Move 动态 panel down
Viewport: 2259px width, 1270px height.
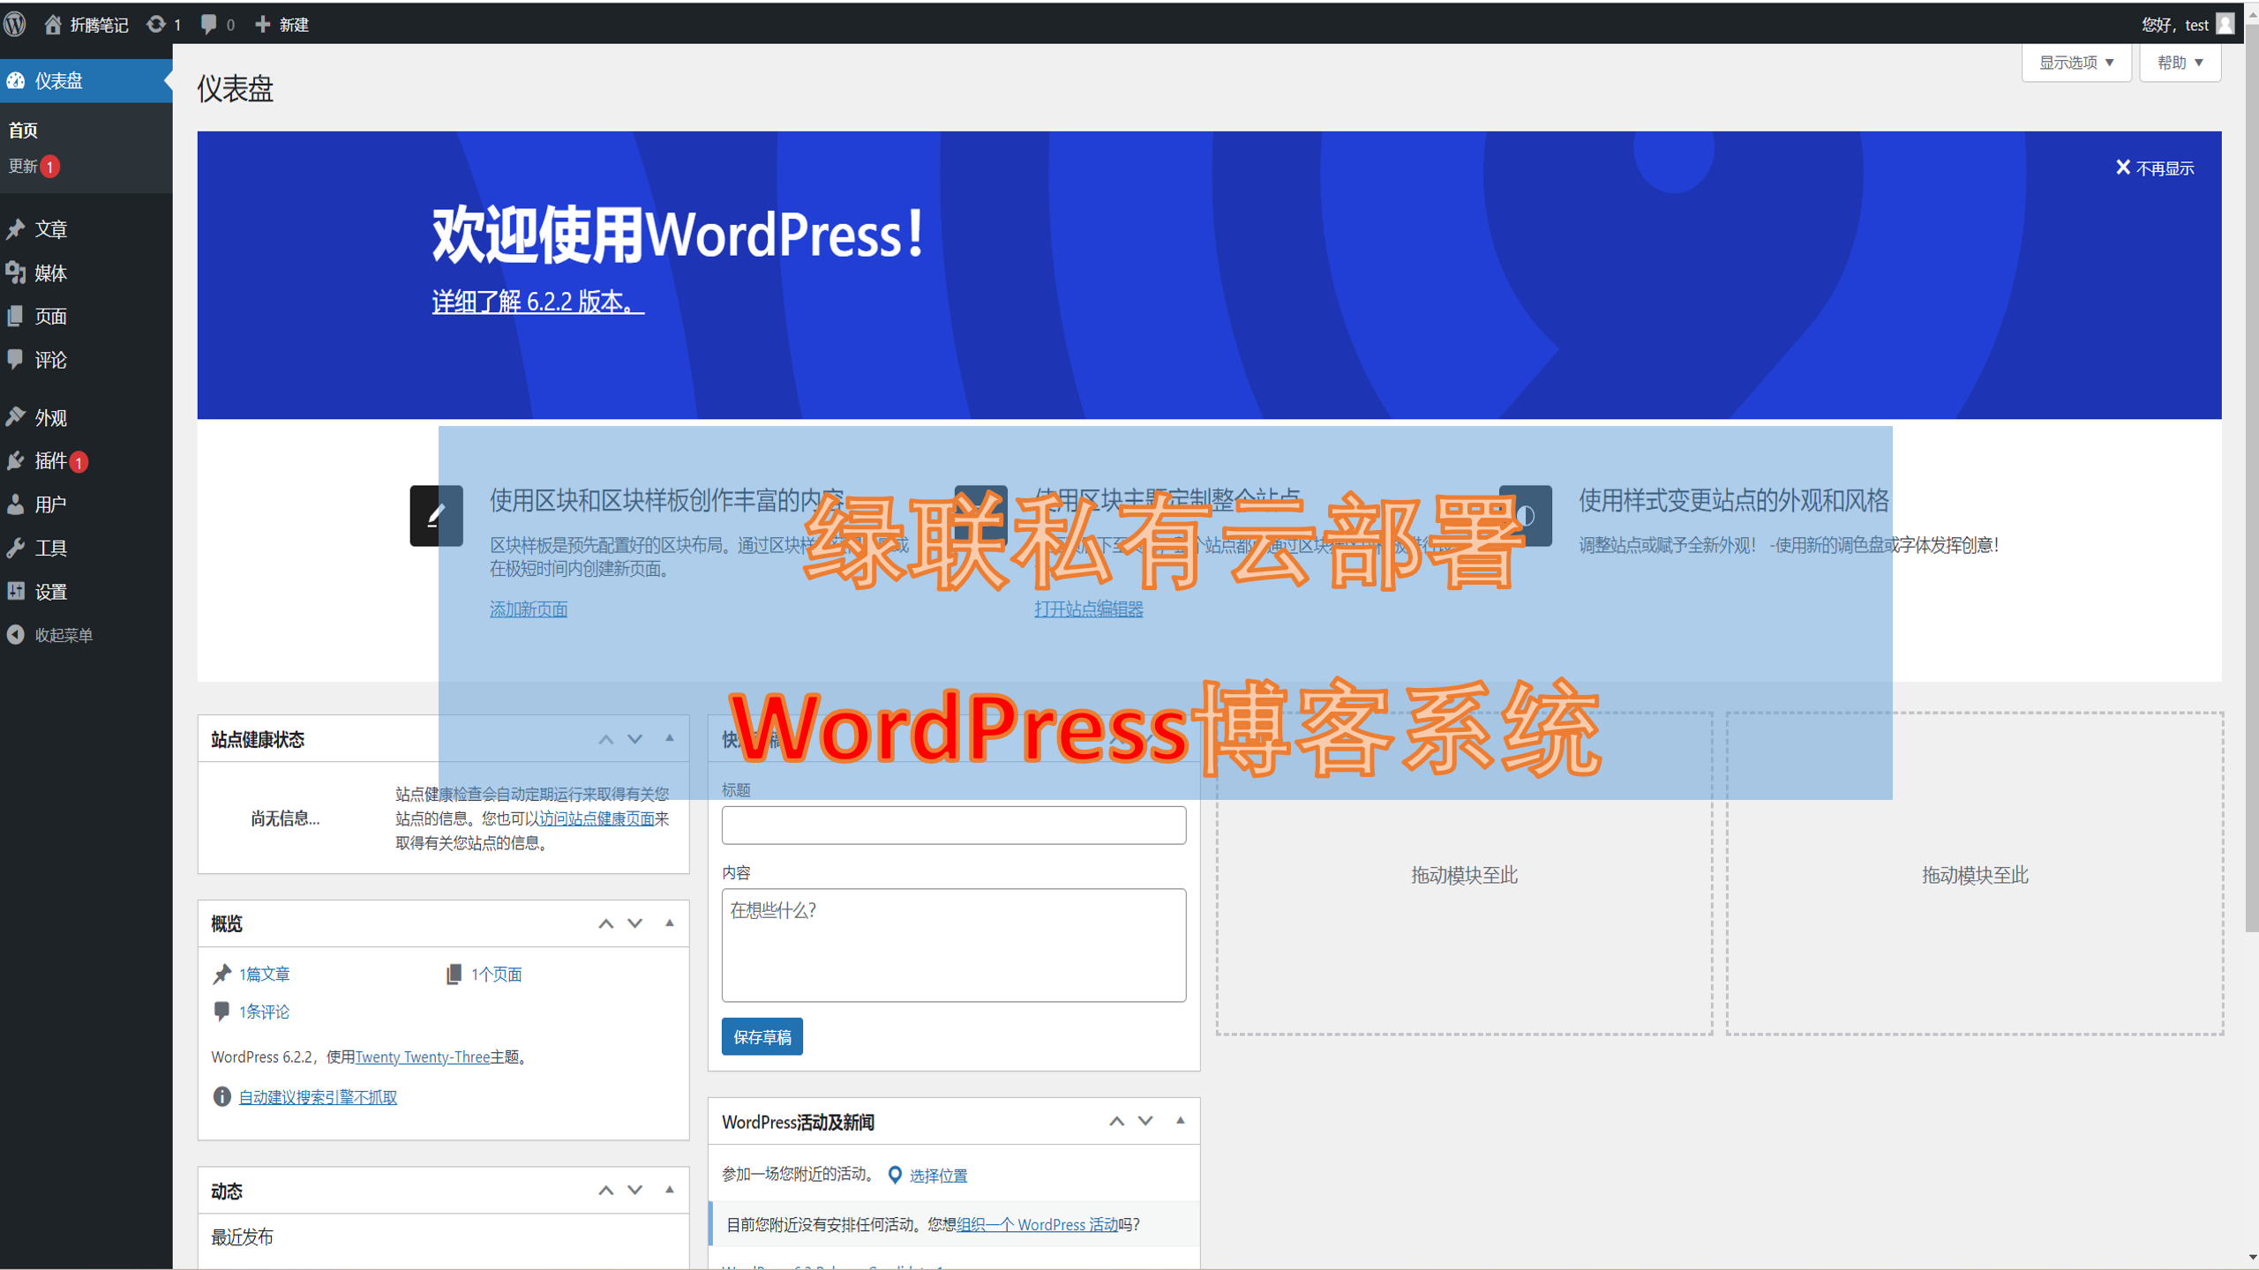point(635,1191)
